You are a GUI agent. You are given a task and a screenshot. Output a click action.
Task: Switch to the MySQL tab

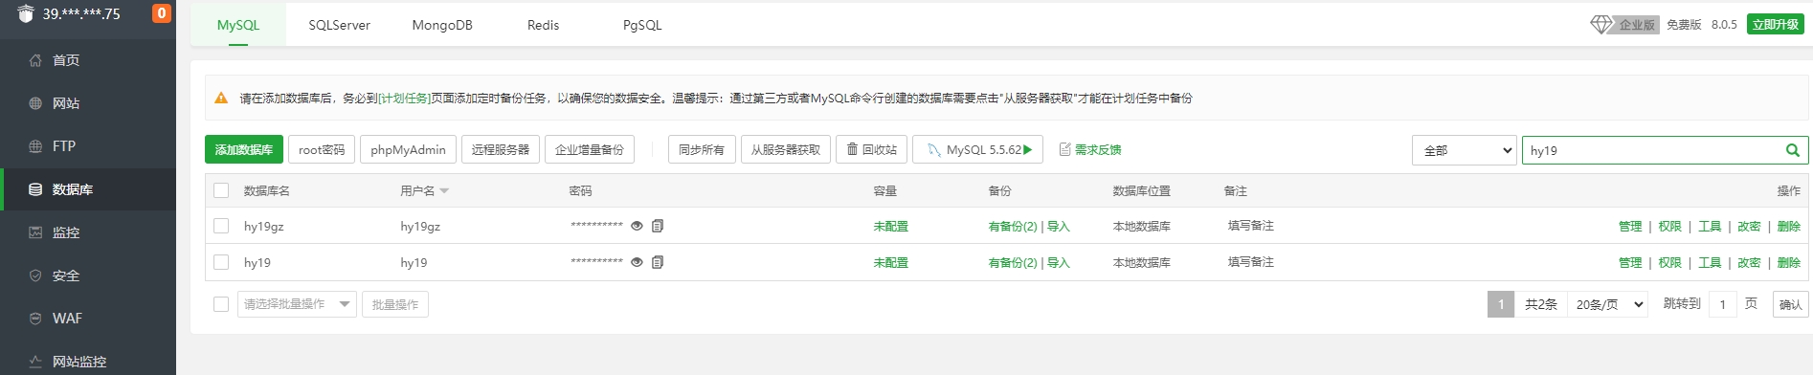pos(238,25)
